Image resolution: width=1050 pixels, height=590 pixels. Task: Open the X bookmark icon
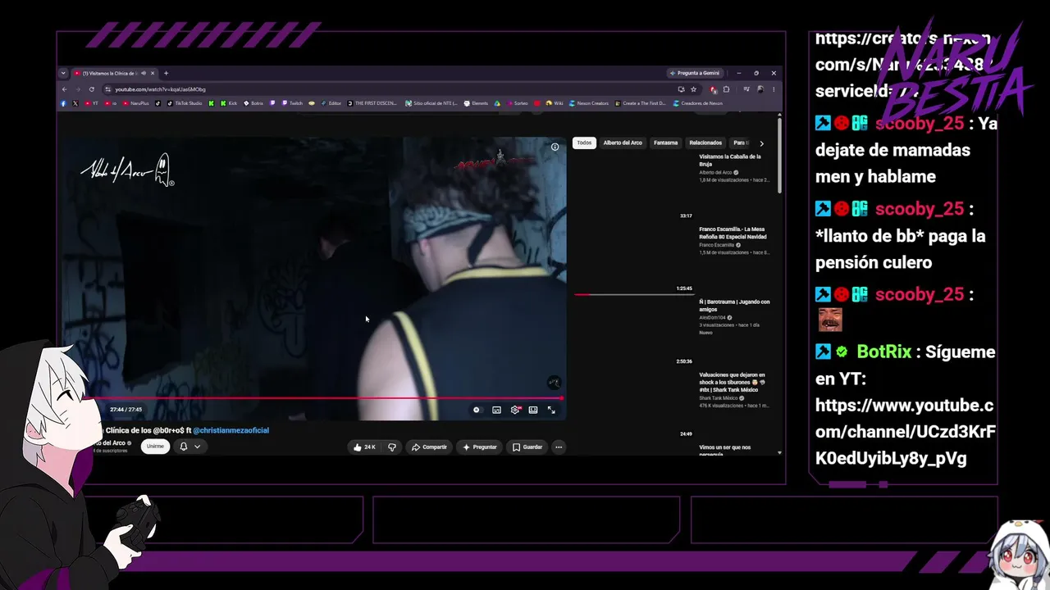click(x=75, y=103)
